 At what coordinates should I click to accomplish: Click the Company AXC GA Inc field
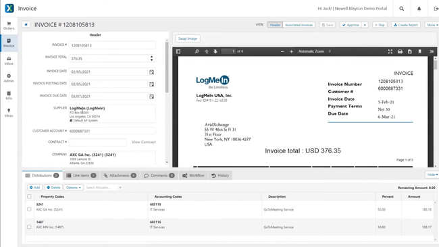tap(112, 158)
